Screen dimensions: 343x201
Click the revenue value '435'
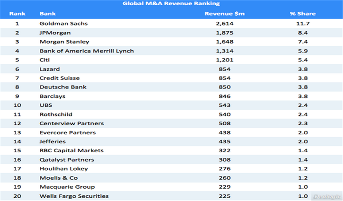[225, 141]
